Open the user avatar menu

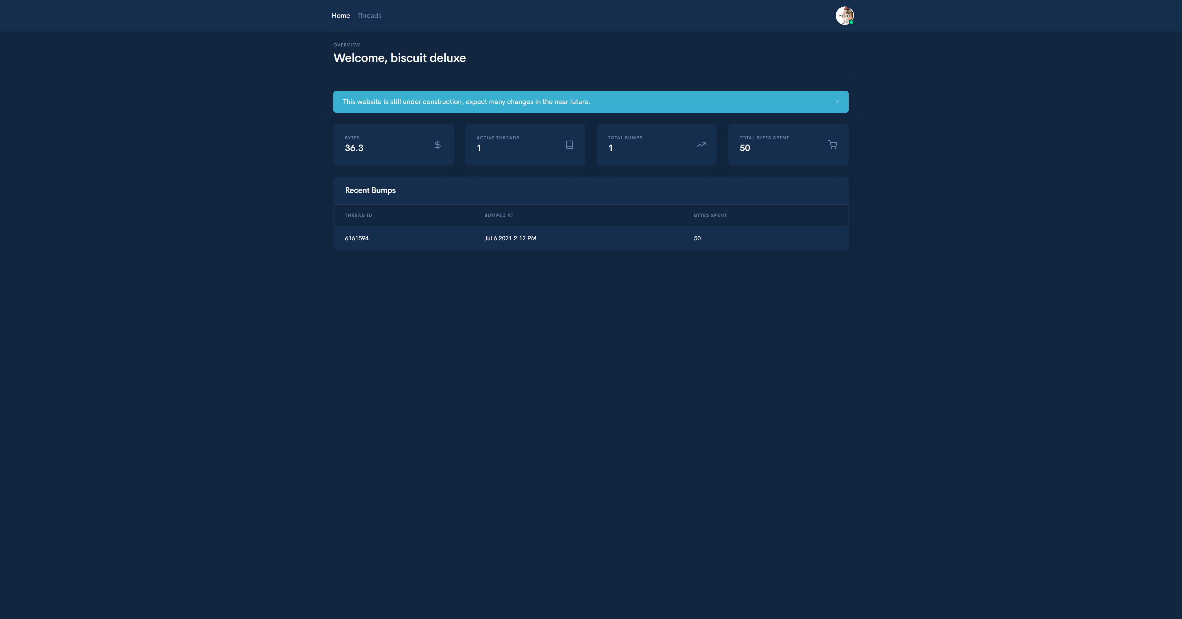tap(844, 16)
